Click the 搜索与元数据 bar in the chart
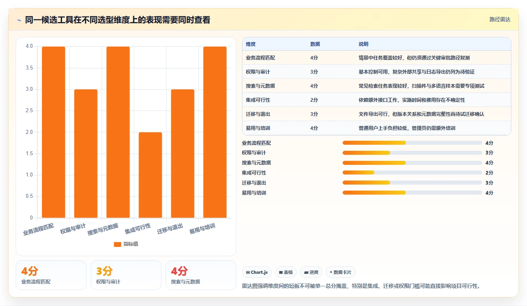527x306 pixels. (118, 132)
